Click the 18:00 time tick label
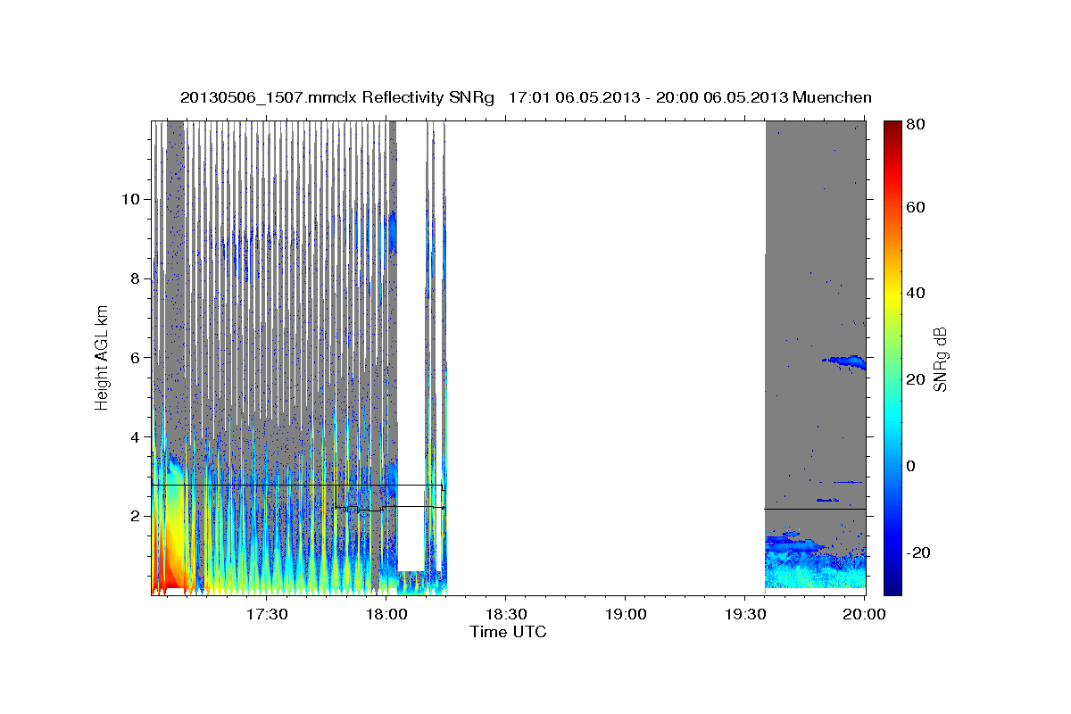This screenshot has width=1071, height=714. coord(386,614)
